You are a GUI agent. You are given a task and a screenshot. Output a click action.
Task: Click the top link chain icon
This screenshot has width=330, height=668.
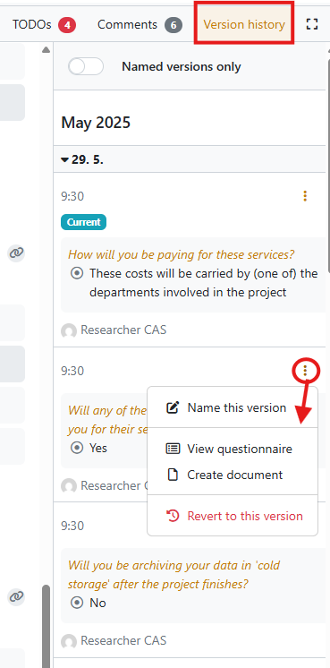16,253
